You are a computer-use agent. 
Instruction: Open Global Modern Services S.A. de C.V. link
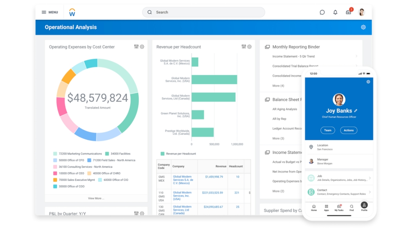[x=183, y=180]
